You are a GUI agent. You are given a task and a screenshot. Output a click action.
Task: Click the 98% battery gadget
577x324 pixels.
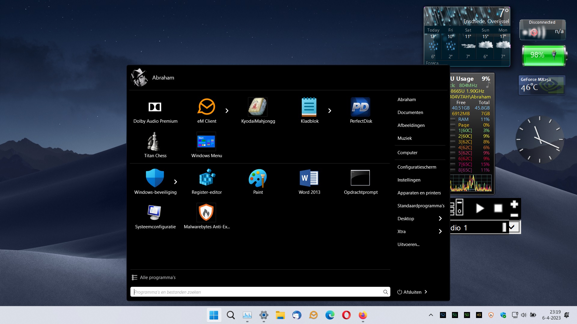(x=545, y=55)
